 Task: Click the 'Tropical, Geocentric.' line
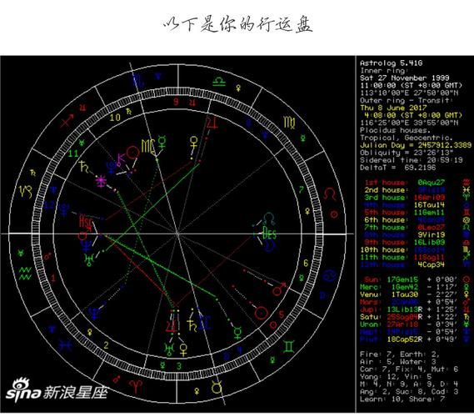click(407, 138)
